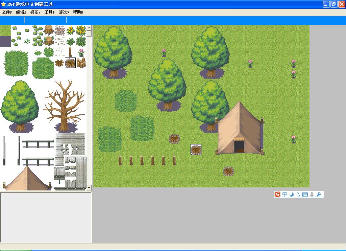Open the 游戏G menu

pyautogui.click(x=64, y=12)
